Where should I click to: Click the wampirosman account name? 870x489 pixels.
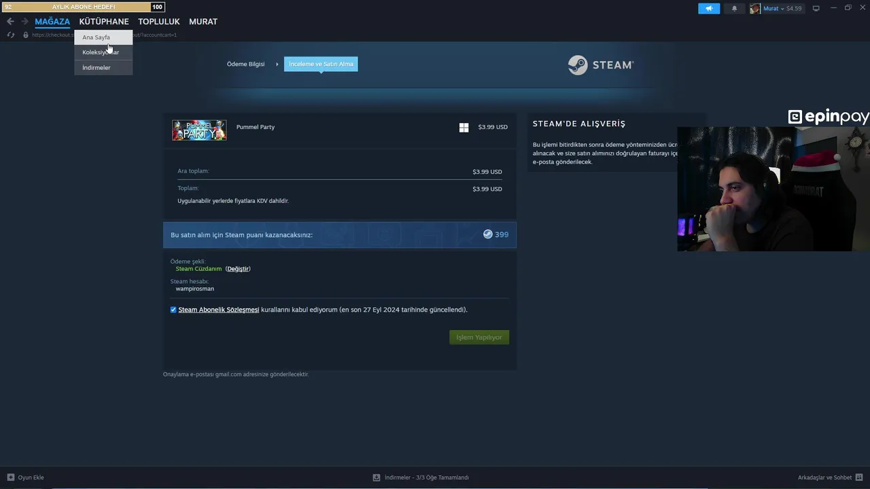tap(195, 289)
